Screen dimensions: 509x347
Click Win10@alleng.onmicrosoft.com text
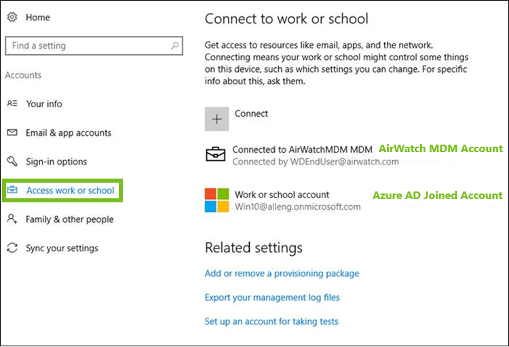pos(298,207)
